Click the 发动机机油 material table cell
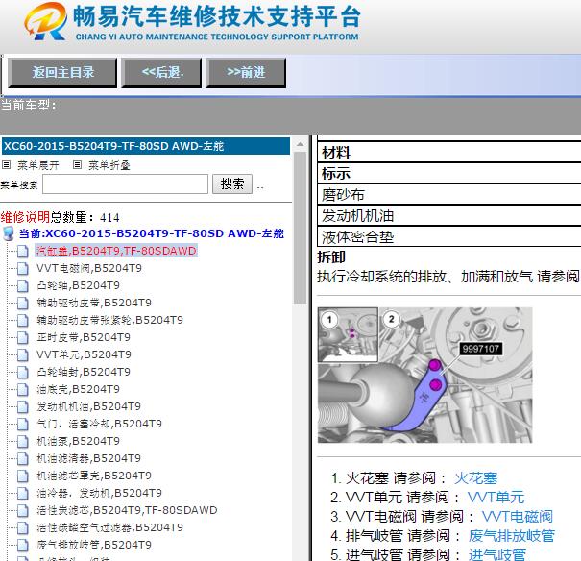Screen dimensions: 581x561 click(x=449, y=216)
